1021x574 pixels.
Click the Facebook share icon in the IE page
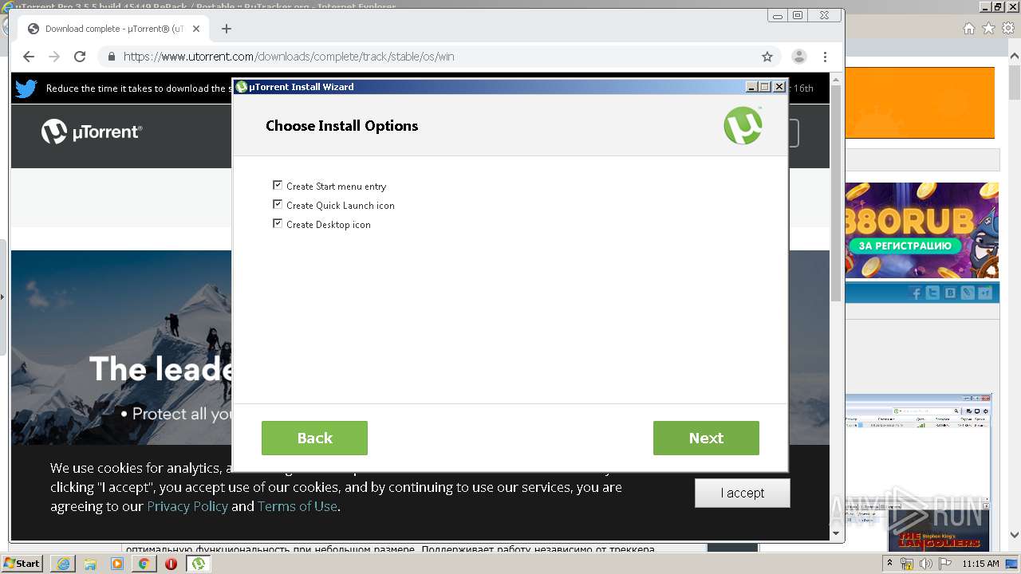[916, 293]
